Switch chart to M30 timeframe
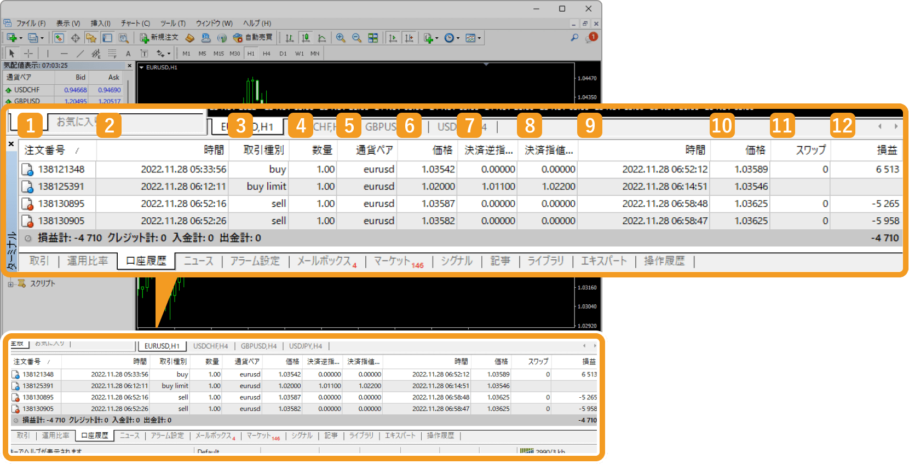Image resolution: width=909 pixels, height=464 pixels. [235, 54]
